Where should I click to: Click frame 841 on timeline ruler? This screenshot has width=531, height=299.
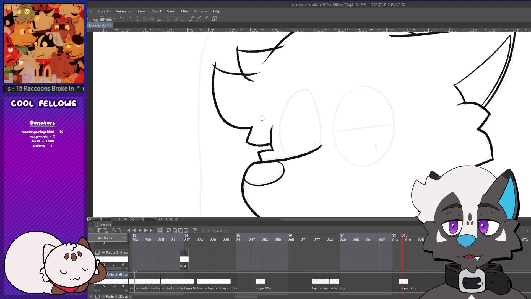click(x=239, y=240)
